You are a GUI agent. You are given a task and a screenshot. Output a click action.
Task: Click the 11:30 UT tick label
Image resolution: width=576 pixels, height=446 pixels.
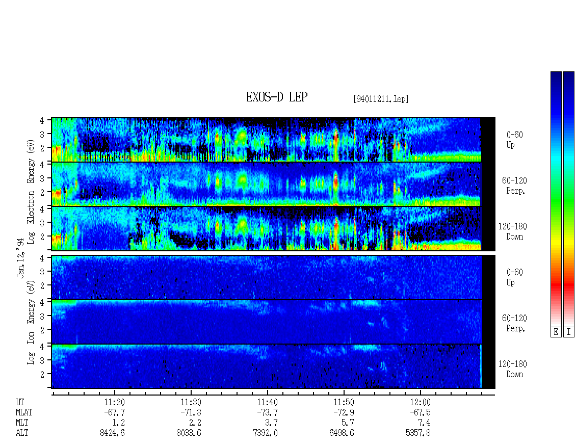(191, 402)
